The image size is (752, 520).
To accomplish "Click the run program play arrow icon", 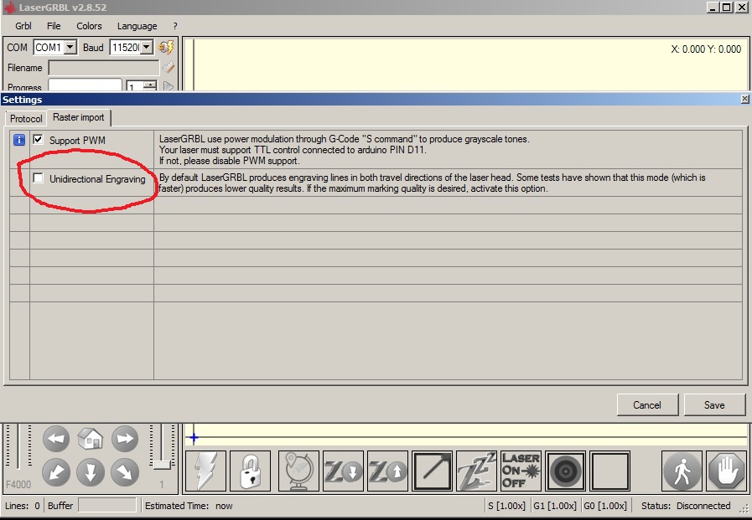I will tap(168, 86).
